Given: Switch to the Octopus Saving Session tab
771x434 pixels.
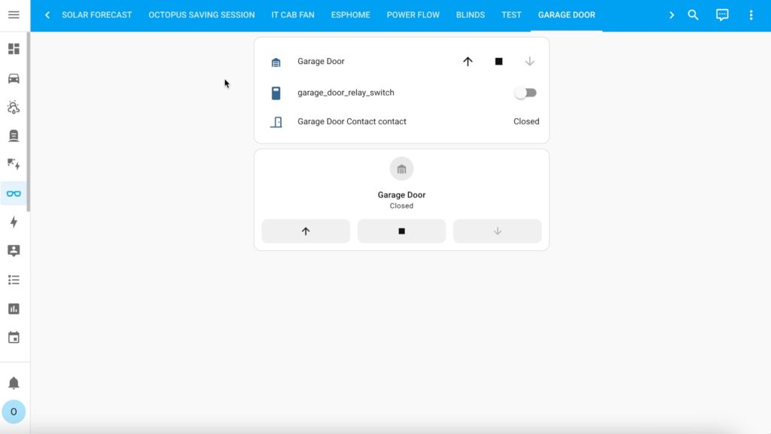Looking at the screenshot, I should click(202, 15).
